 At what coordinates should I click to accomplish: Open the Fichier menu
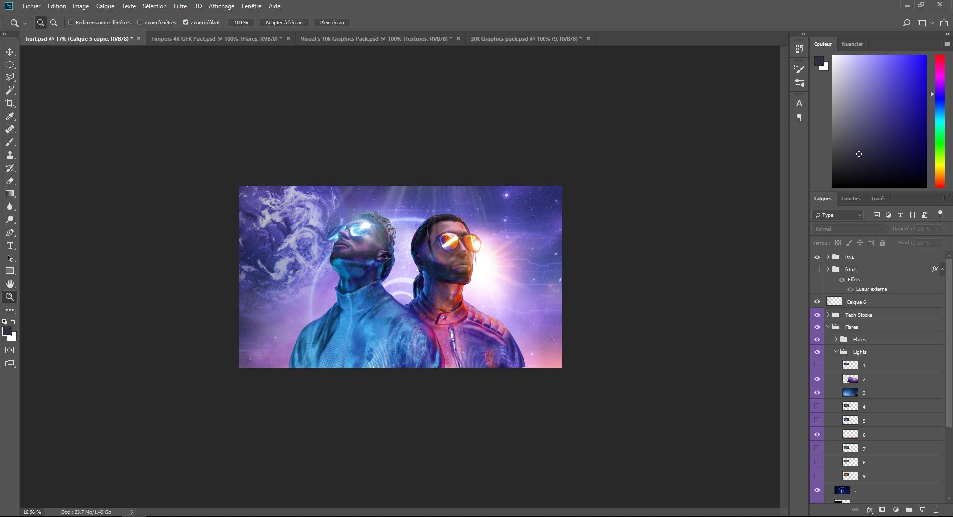(31, 6)
